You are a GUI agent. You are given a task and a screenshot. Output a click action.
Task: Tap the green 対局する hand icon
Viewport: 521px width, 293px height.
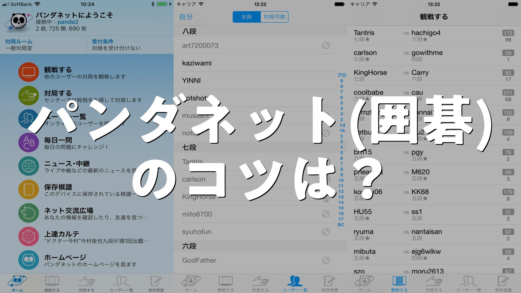(28, 95)
